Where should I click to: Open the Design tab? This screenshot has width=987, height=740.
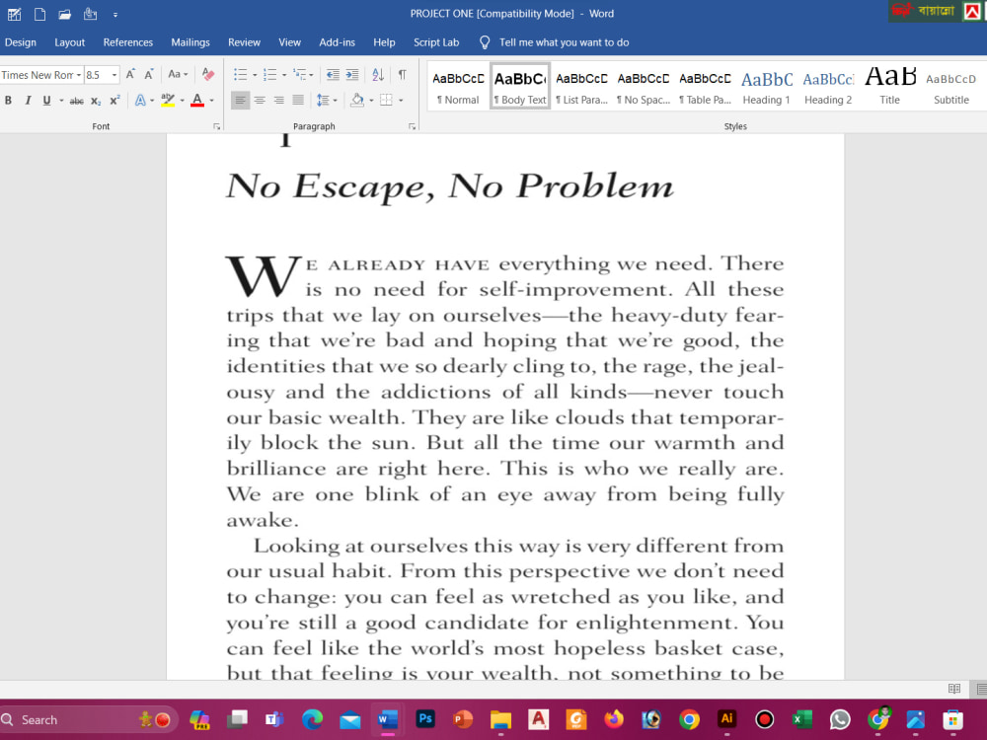click(x=21, y=42)
